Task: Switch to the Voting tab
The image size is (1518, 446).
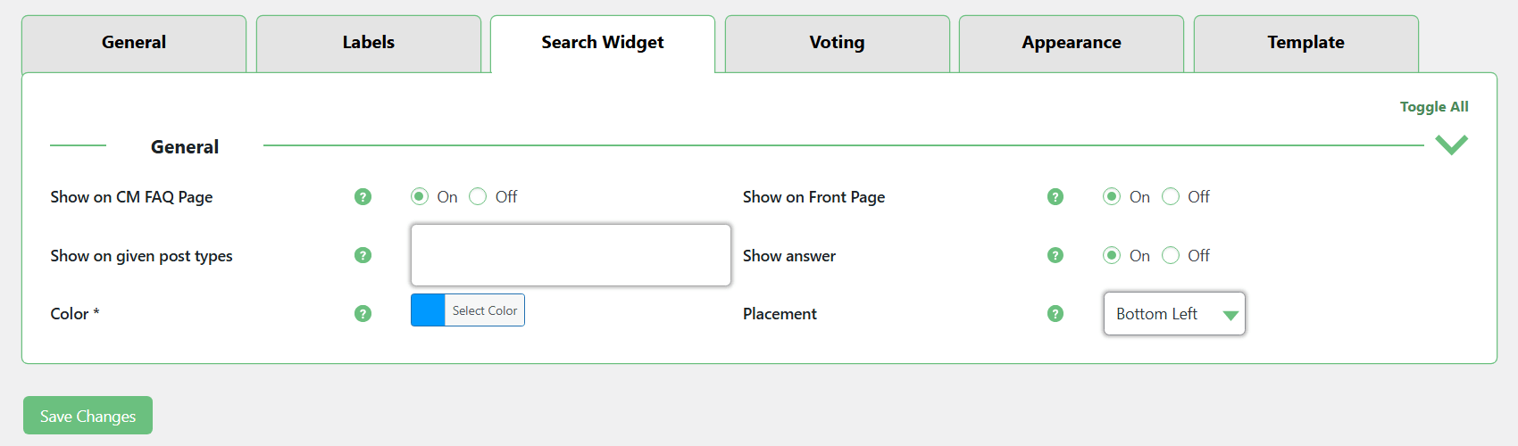Action: [837, 43]
